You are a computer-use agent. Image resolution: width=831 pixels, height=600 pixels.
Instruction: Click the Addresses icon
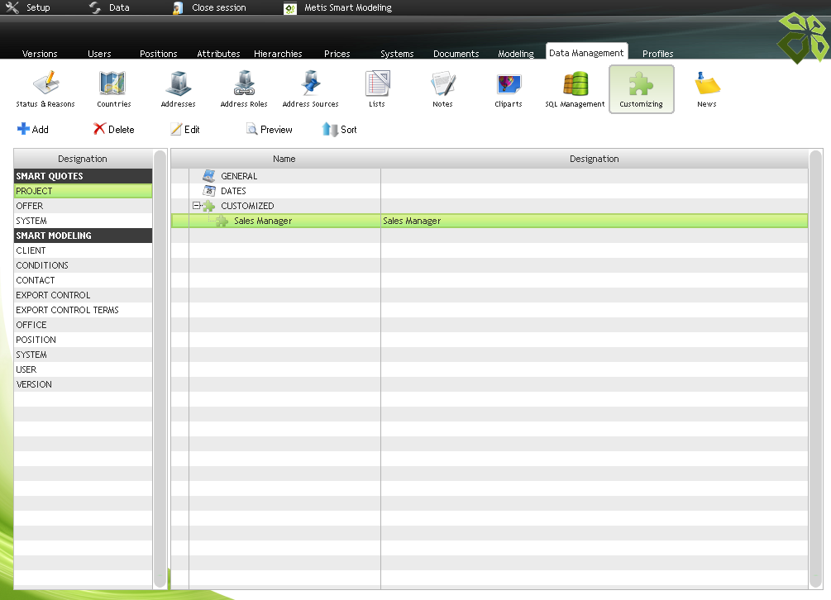click(178, 85)
